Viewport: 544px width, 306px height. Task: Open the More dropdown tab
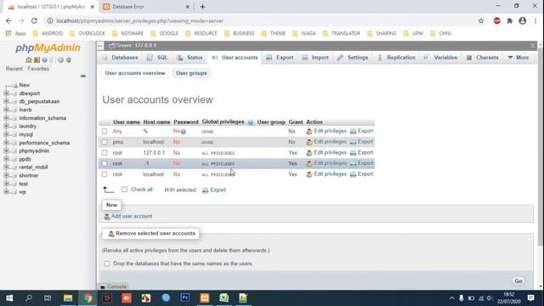pyautogui.click(x=518, y=58)
